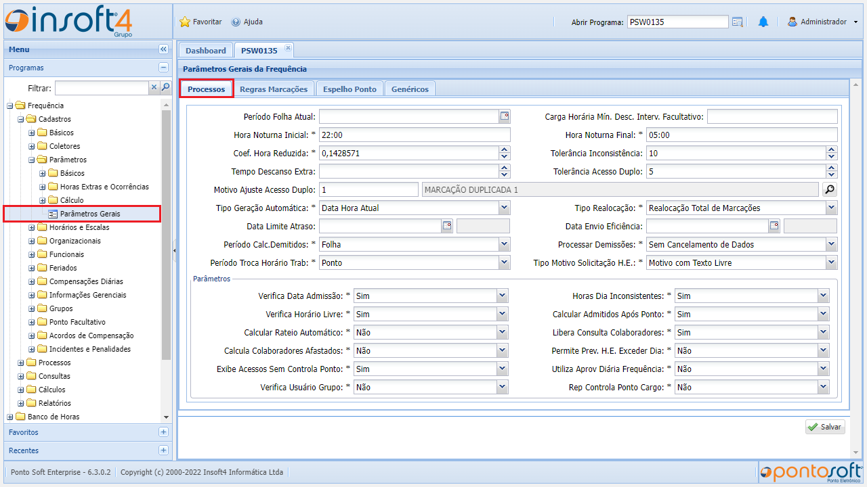Click the magnifier search icon for Motivo Ajuste
Screen dimensions: 867x487
pyautogui.click(x=830, y=190)
